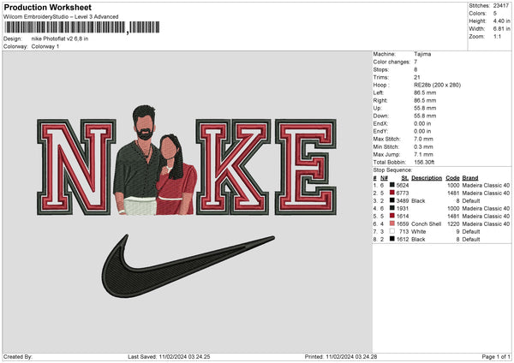Select the EndX 0.00 in value
The height and width of the screenshot is (363, 514).
click(x=422, y=123)
